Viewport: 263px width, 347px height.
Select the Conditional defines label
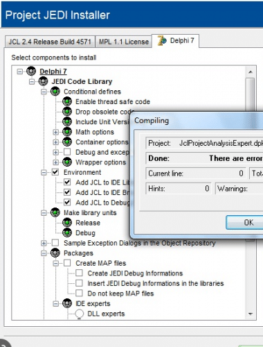click(x=92, y=92)
